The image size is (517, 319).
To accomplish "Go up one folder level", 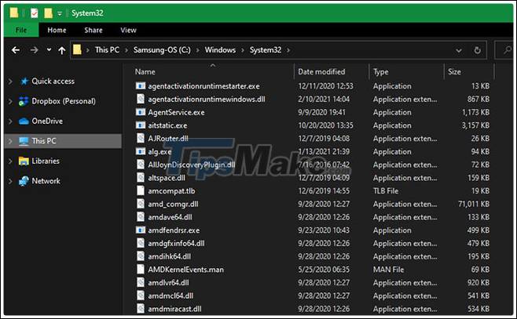I will [62, 50].
